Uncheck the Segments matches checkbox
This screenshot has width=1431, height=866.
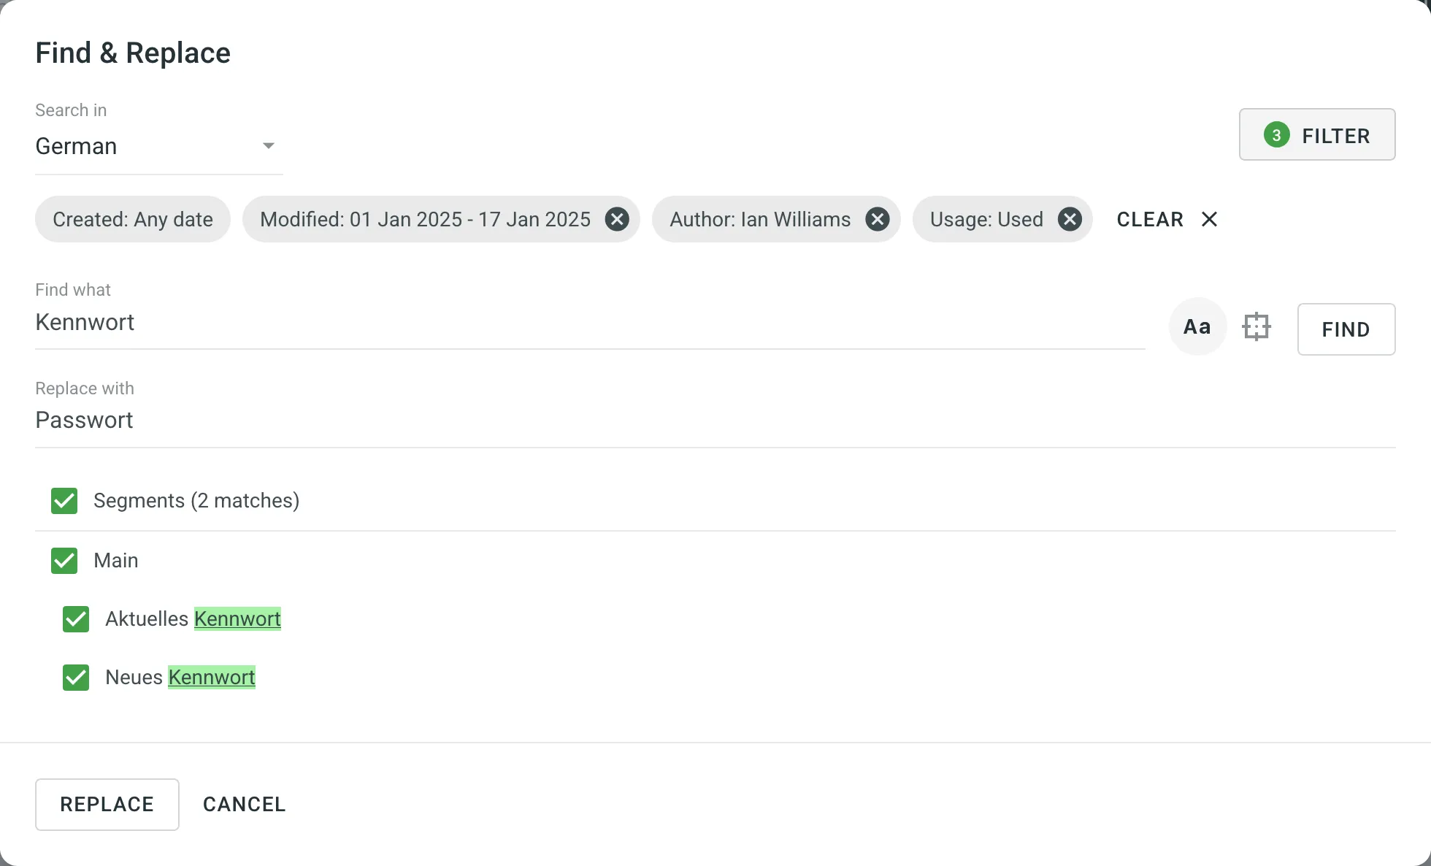click(64, 501)
